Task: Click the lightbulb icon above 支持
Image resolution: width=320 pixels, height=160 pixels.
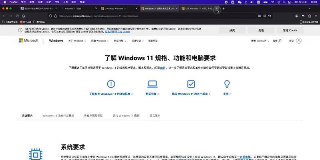Action: pos(227,84)
